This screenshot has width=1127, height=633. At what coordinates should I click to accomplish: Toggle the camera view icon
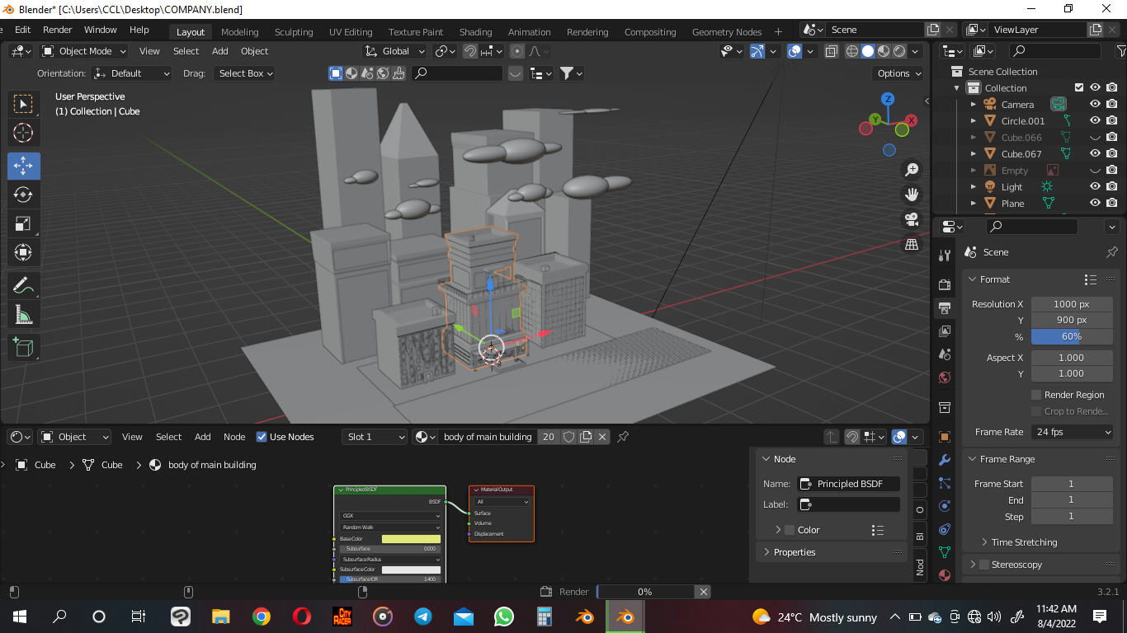pos(912,219)
